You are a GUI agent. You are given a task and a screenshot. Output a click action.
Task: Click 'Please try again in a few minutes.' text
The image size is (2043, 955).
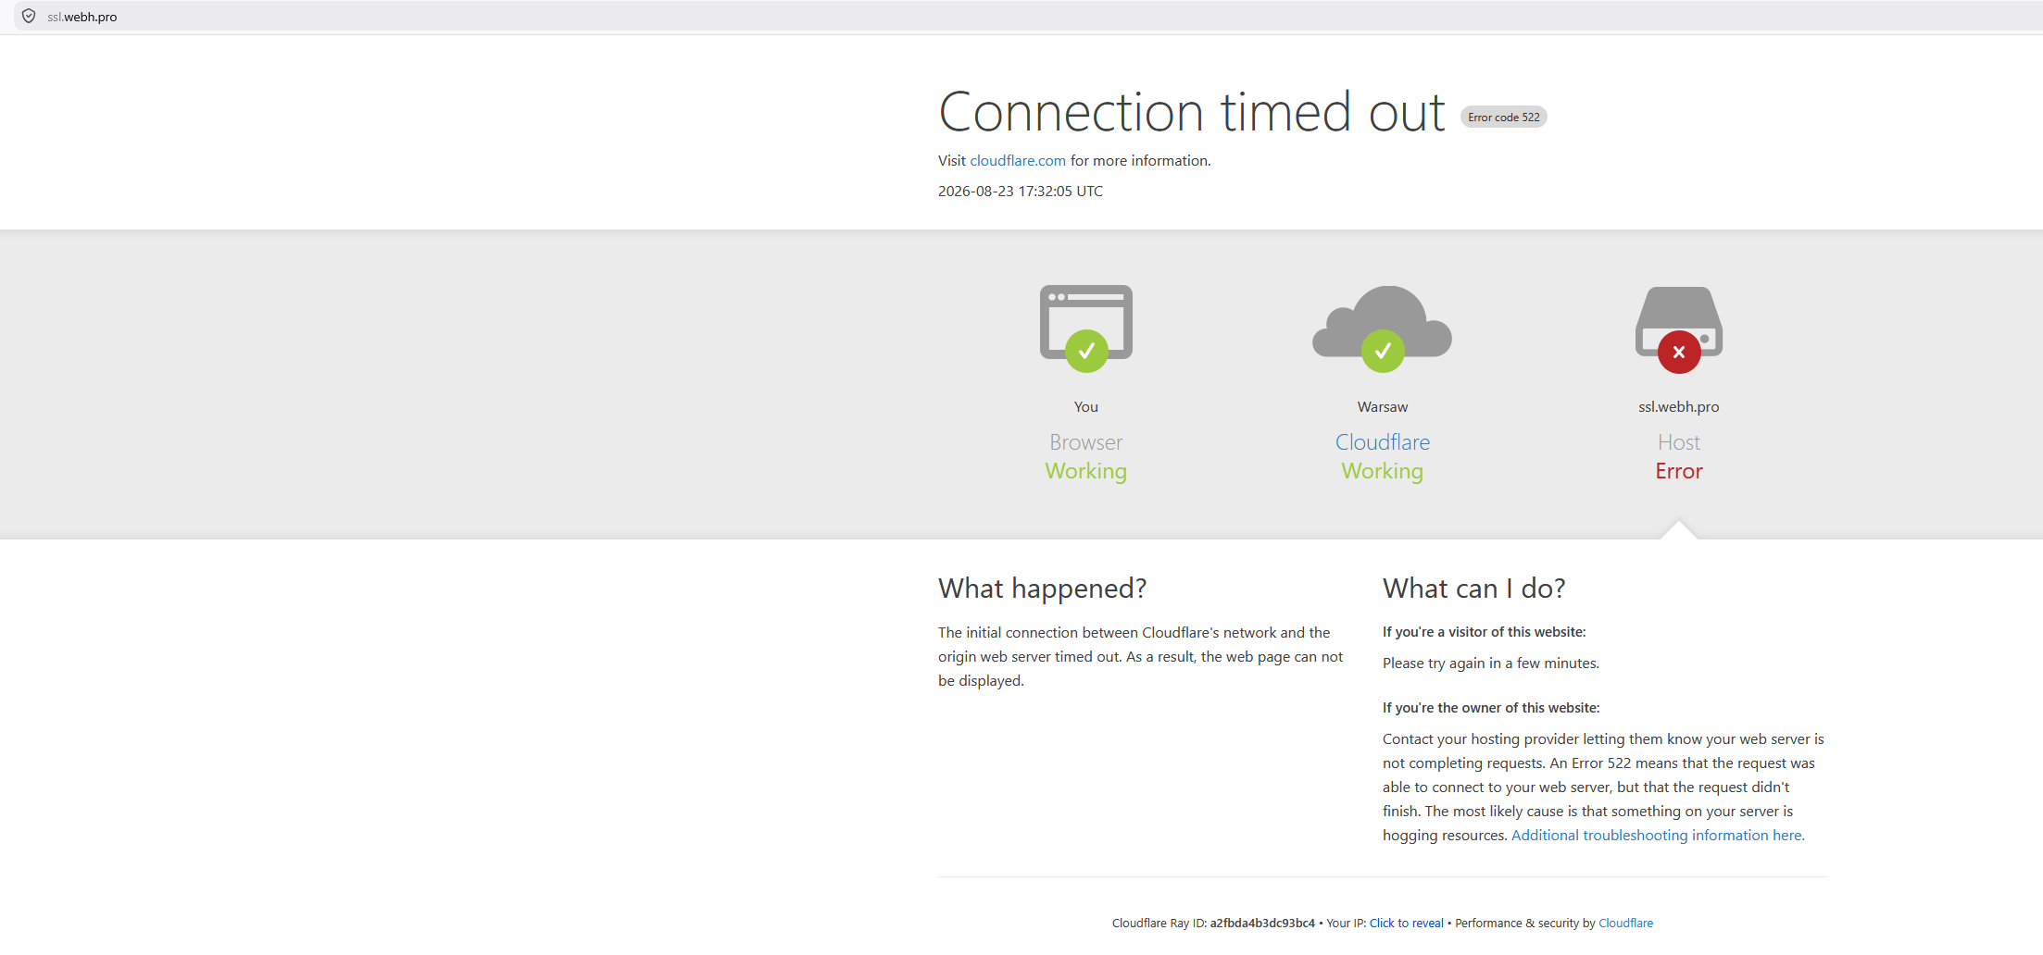1491,664
